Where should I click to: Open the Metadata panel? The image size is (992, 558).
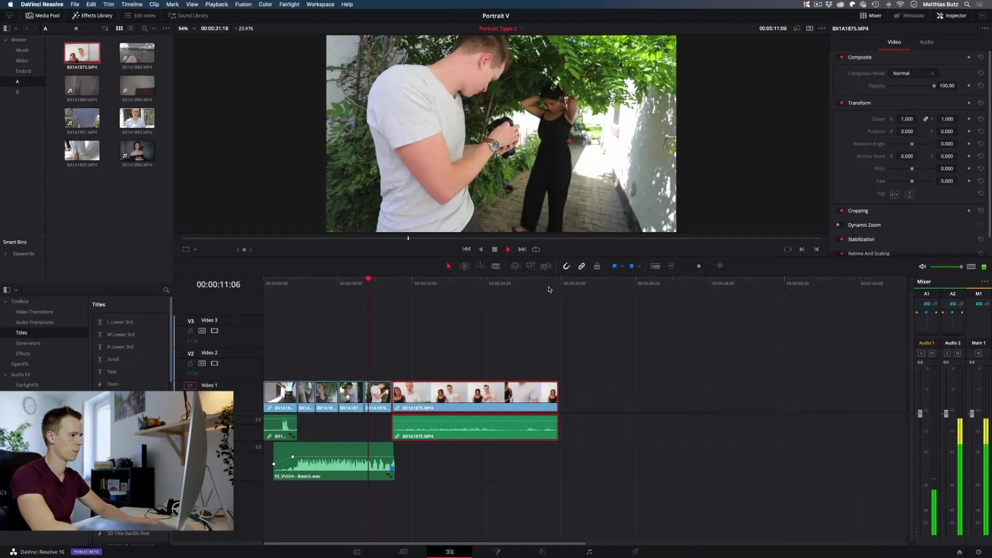(x=909, y=16)
